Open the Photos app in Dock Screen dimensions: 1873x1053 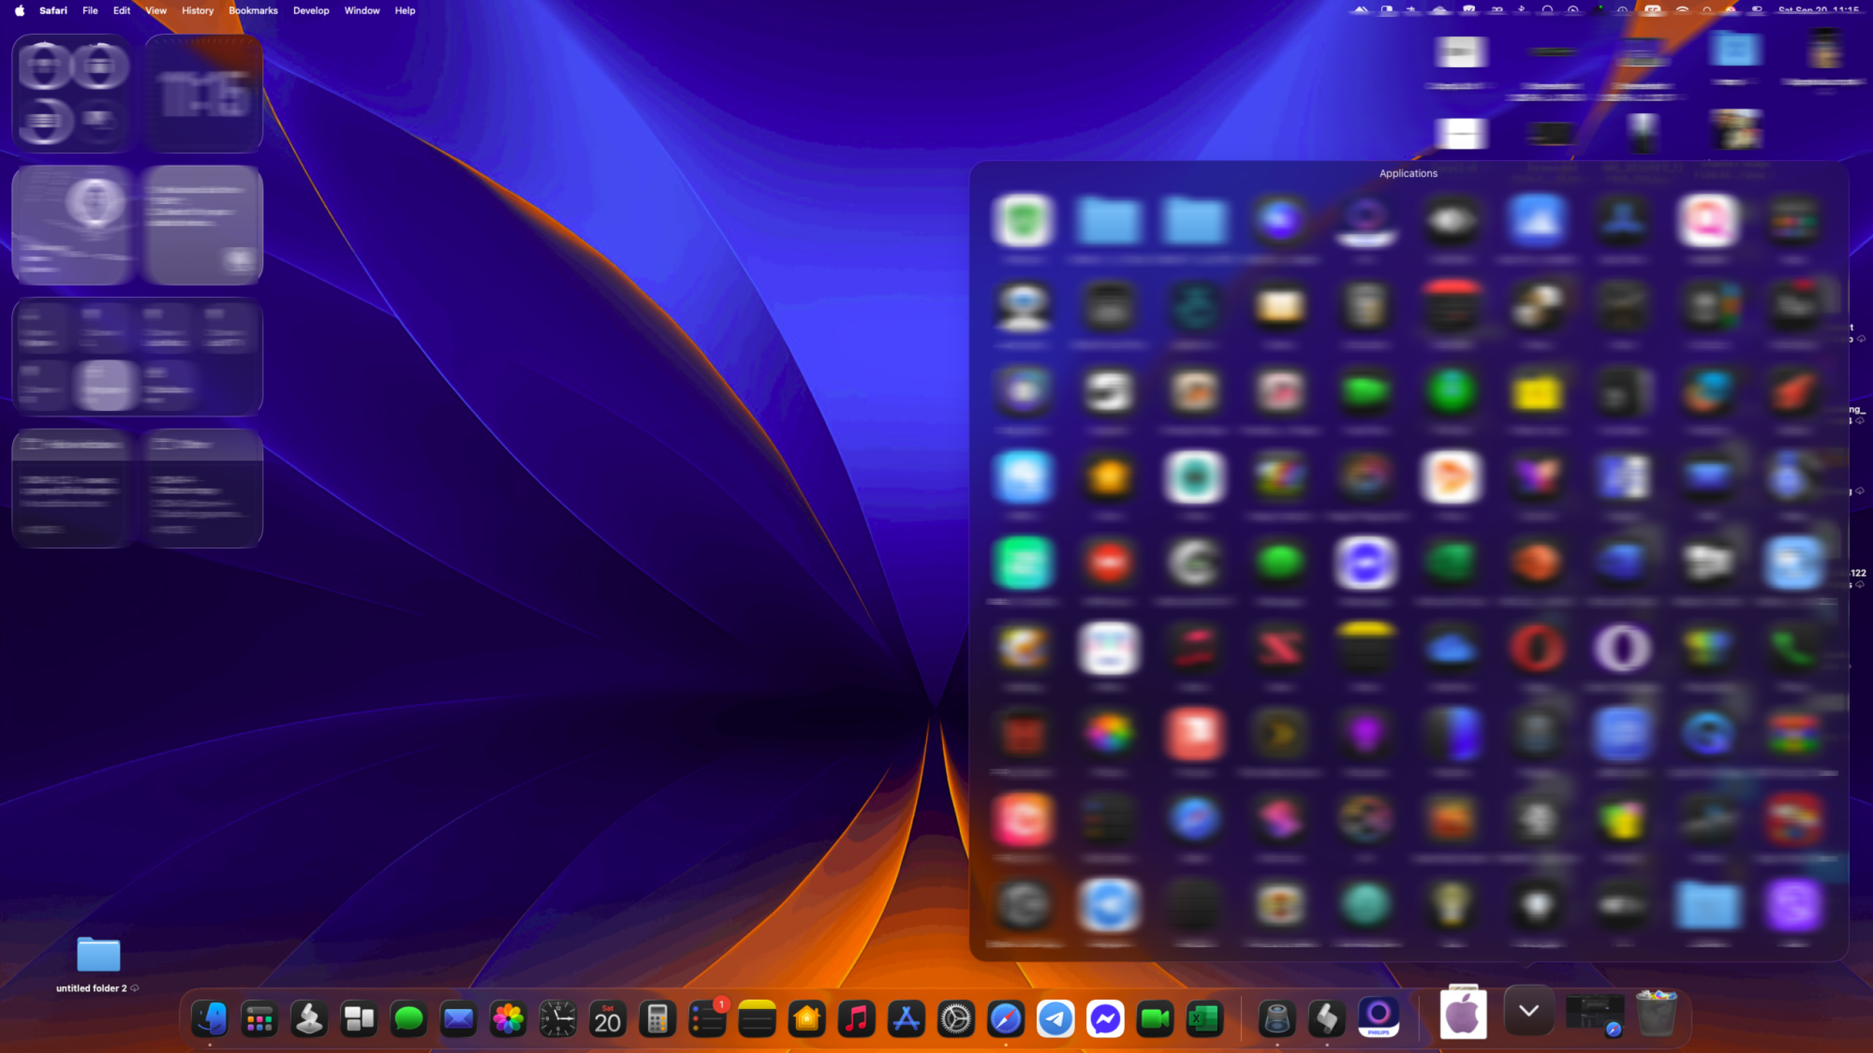pyautogui.click(x=509, y=1018)
